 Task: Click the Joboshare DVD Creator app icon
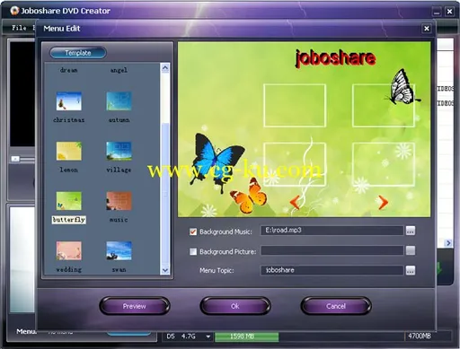pyautogui.click(x=14, y=11)
